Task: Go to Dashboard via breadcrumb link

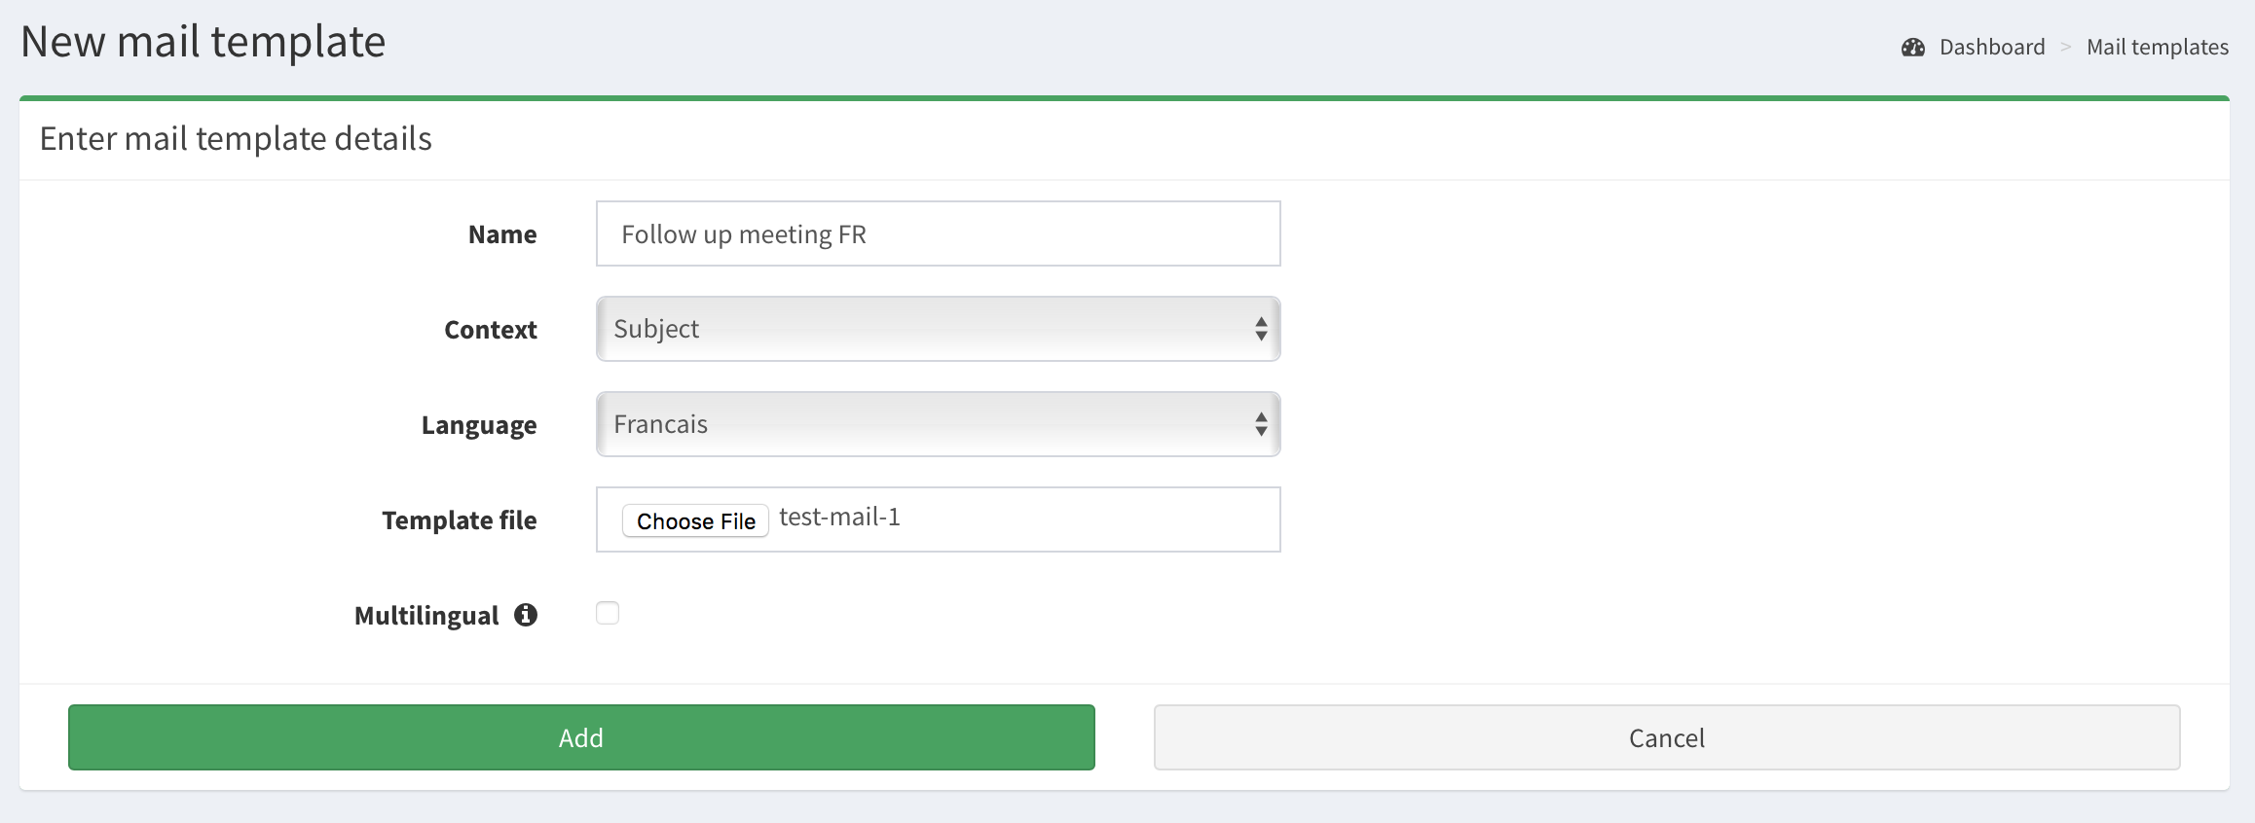Action: point(1991,48)
